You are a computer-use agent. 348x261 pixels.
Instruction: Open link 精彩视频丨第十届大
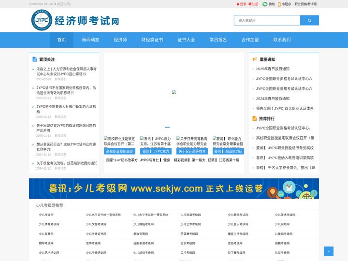pyautogui.click(x=189, y=160)
